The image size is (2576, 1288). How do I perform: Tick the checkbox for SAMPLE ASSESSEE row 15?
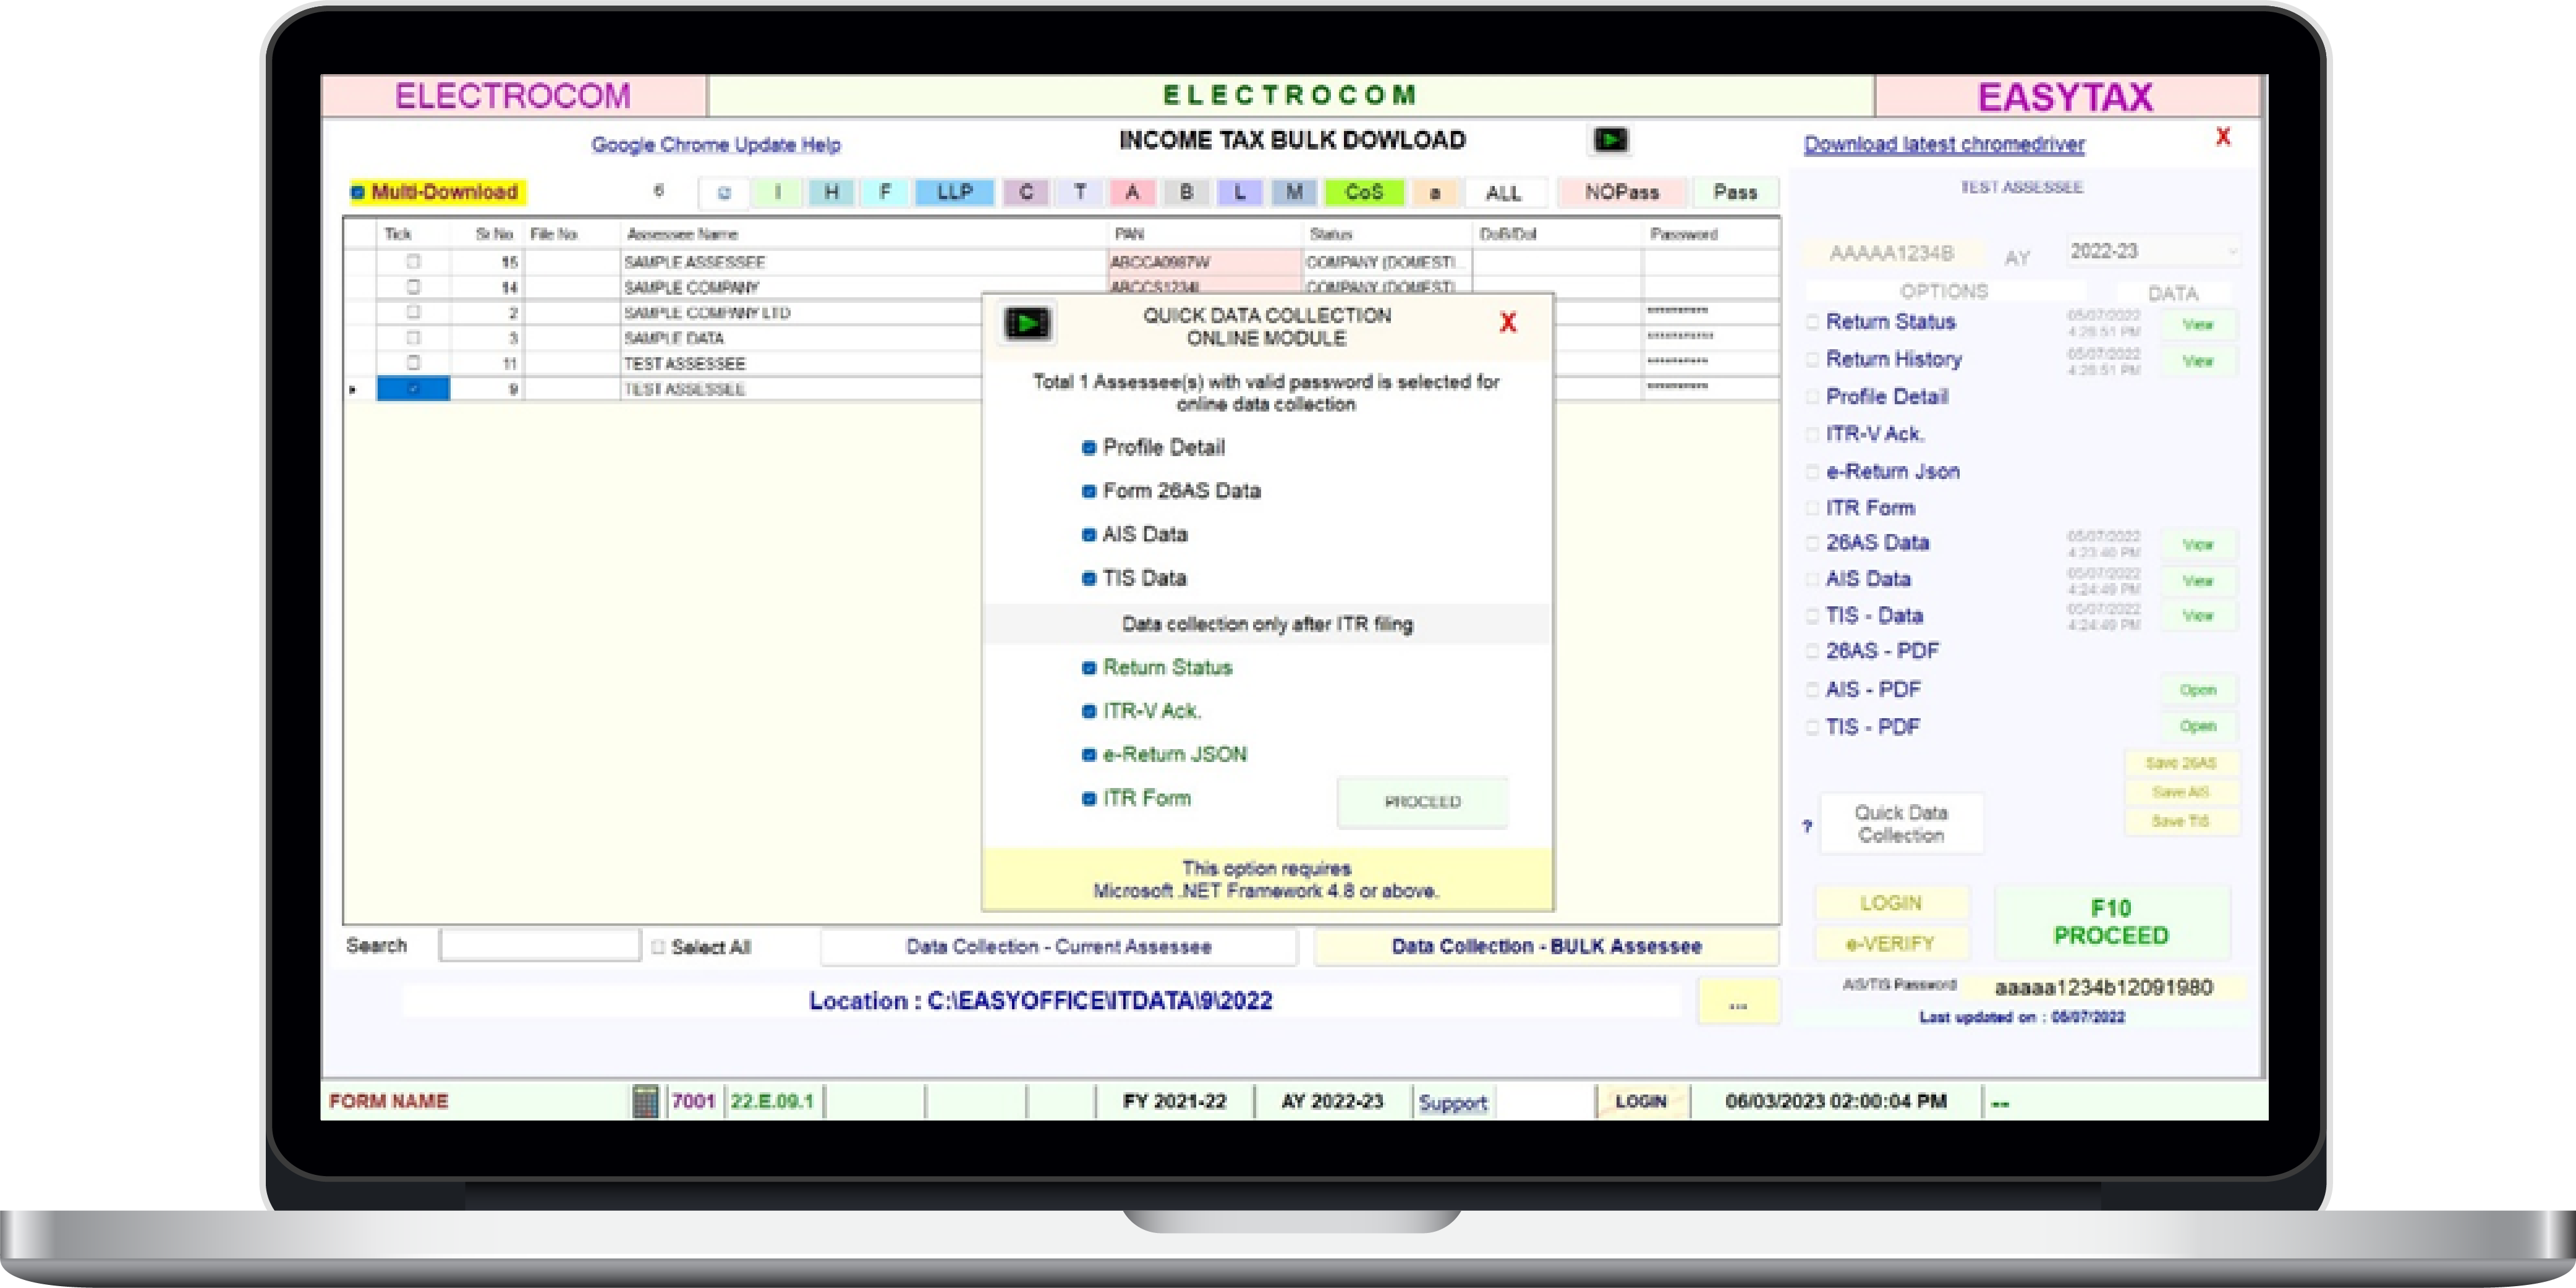pos(413,262)
